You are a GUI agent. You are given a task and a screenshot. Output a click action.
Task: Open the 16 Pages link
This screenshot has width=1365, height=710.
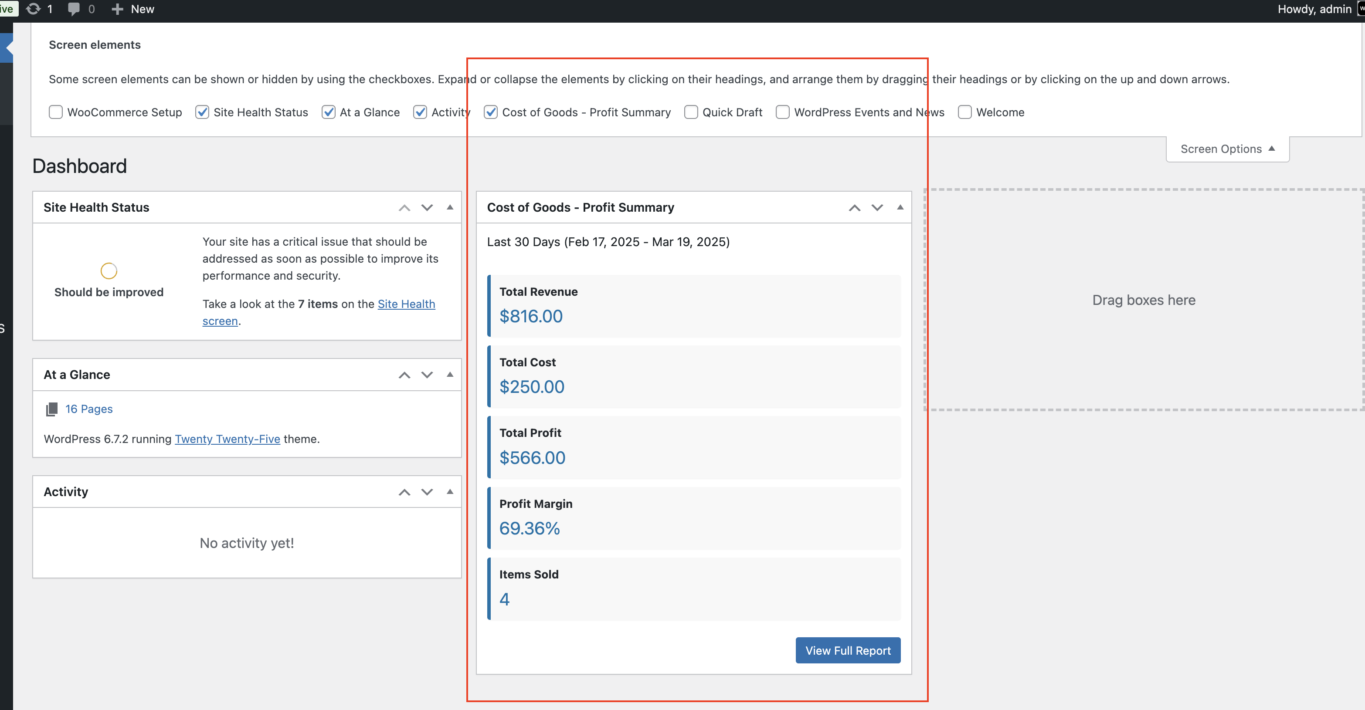(89, 409)
